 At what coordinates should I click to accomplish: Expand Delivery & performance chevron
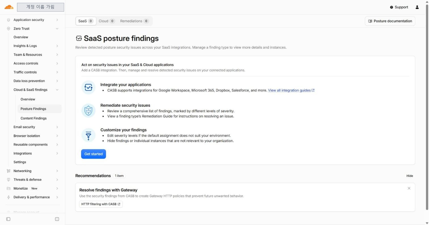click(x=57, y=197)
